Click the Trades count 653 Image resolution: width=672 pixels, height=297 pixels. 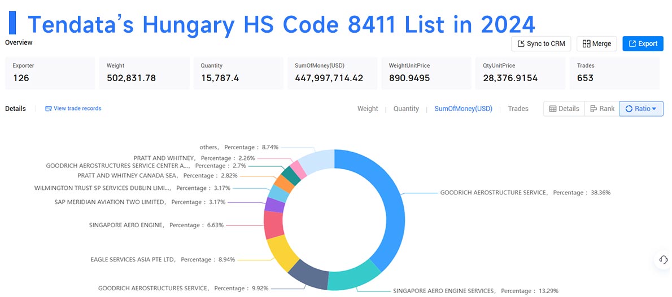(x=585, y=78)
